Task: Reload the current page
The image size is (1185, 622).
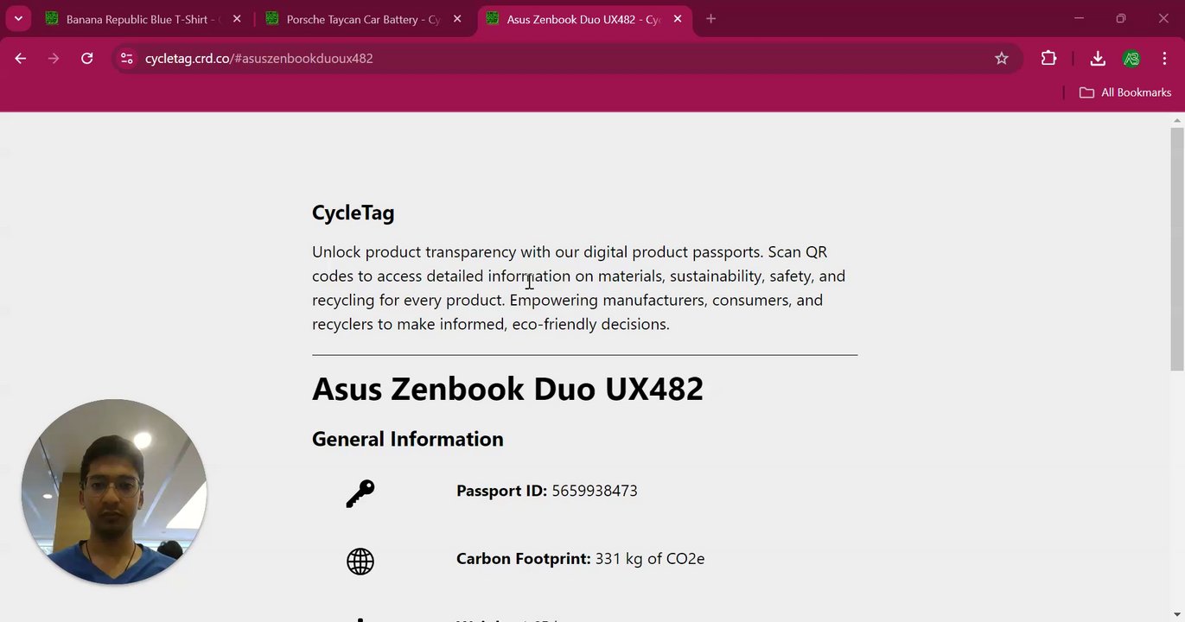Action: pos(87,59)
